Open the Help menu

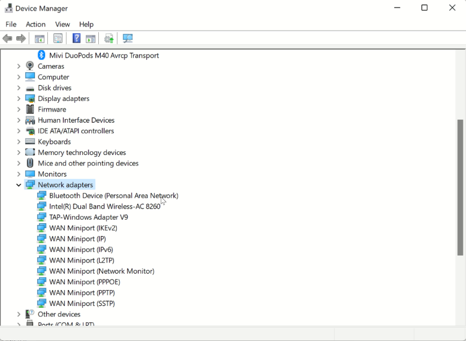tap(86, 25)
